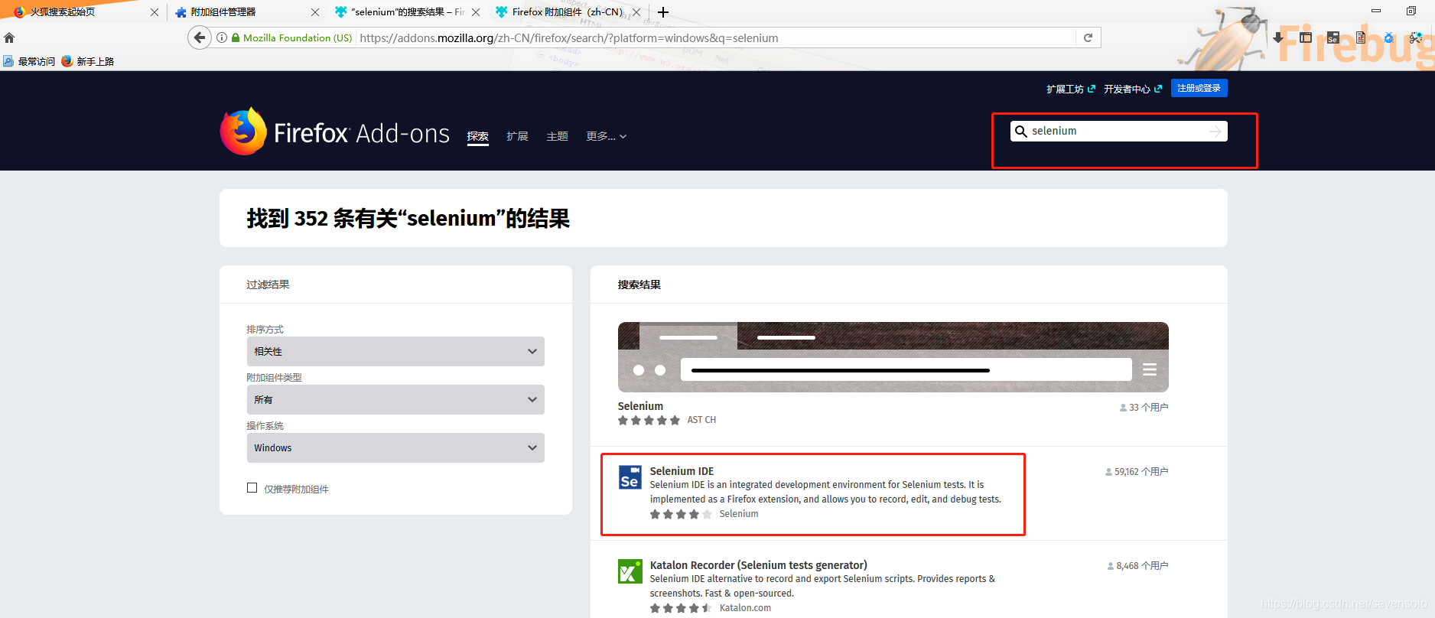
Task: Click the 最常访问 bookmark
Action: (29, 61)
